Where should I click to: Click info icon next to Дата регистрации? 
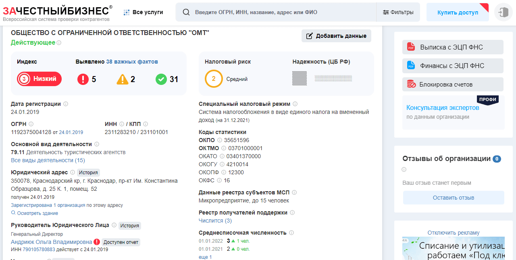click(66, 104)
